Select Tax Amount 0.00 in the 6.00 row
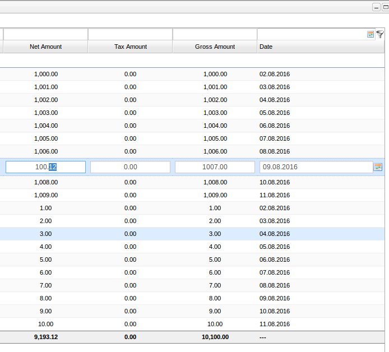The image size is (389, 352). [130, 272]
